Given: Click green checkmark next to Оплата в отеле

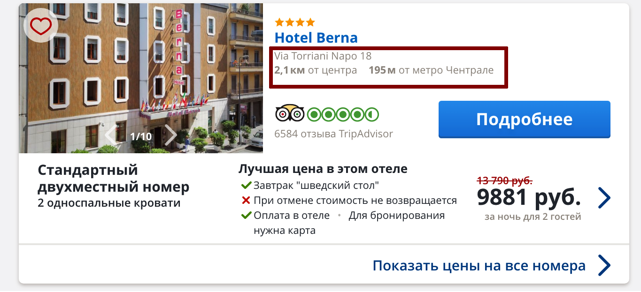Looking at the screenshot, I should (246, 216).
